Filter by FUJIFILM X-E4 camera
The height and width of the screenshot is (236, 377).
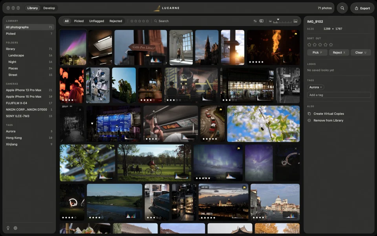coord(29,103)
